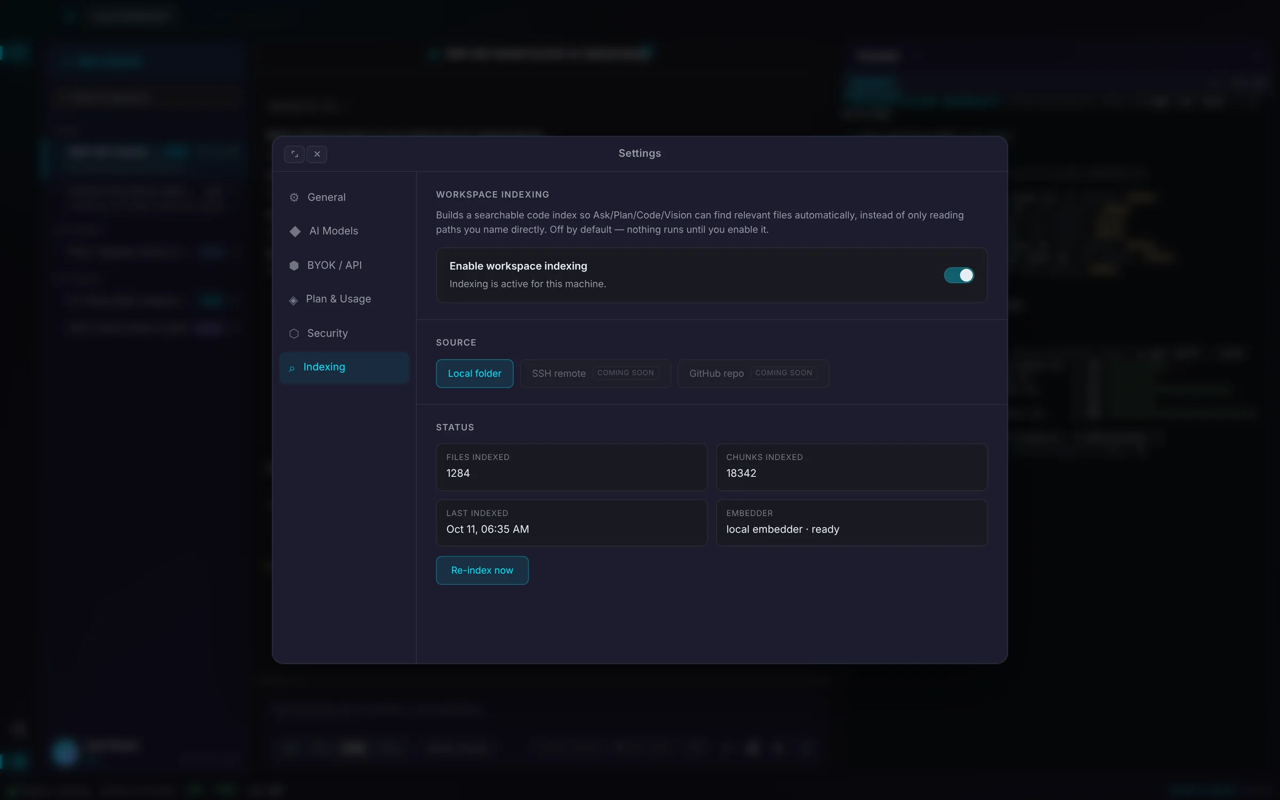This screenshot has width=1280, height=800.
Task: Click the shield icon beside Security
Action: tap(294, 333)
